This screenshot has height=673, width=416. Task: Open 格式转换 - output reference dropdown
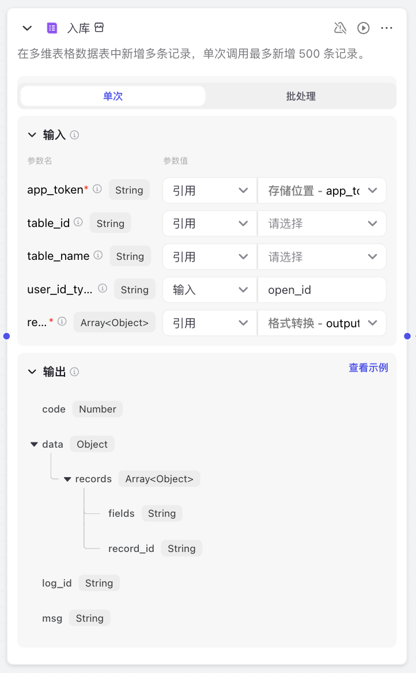(322, 323)
